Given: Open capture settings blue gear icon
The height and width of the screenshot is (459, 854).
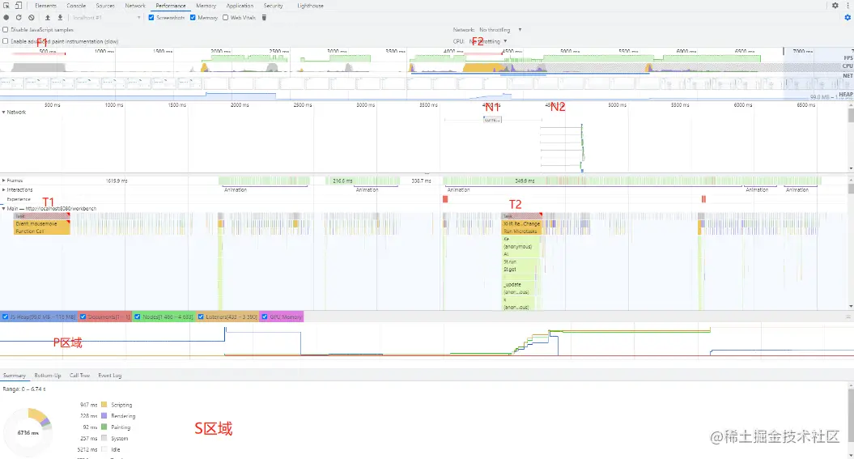Looking at the screenshot, I should click(848, 18).
